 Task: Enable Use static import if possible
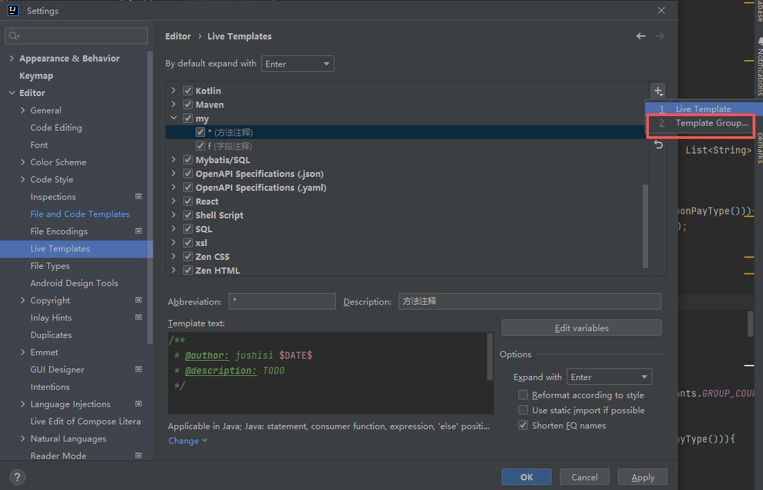click(523, 410)
